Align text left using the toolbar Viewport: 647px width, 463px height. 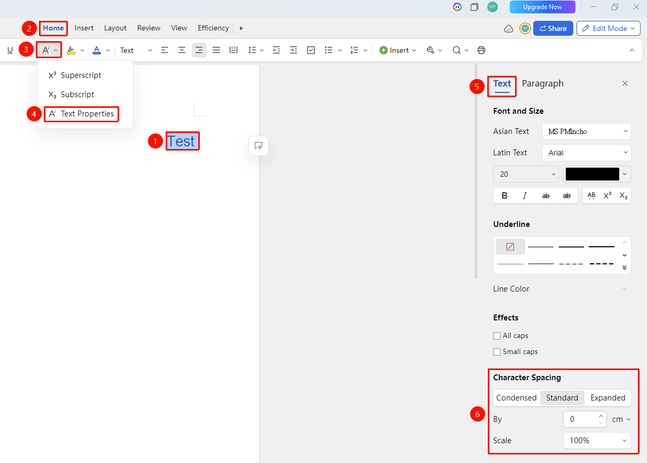(165, 50)
